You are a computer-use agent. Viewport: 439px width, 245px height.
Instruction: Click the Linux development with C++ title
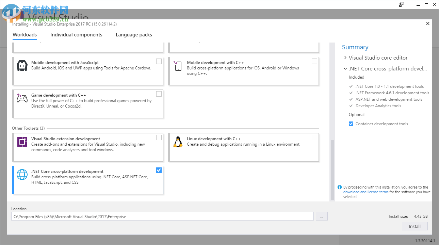pyautogui.click(x=214, y=139)
